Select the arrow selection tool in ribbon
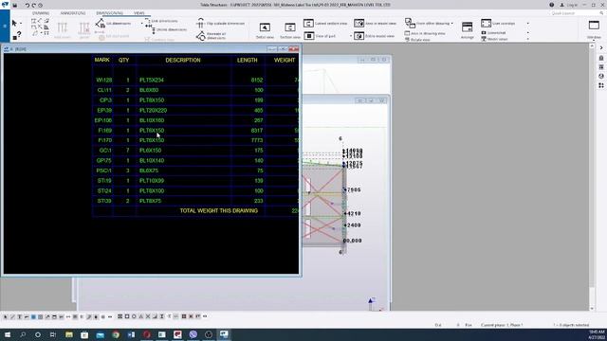The height and width of the screenshot is (341, 607). coord(15,24)
